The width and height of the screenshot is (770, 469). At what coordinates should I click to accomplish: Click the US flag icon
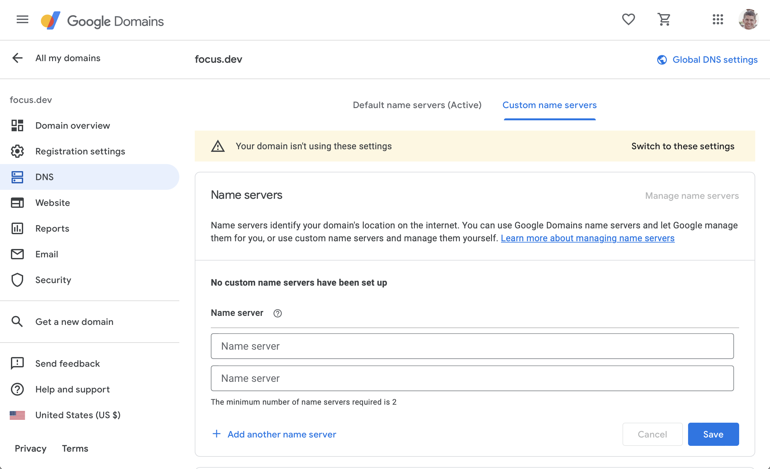click(17, 415)
